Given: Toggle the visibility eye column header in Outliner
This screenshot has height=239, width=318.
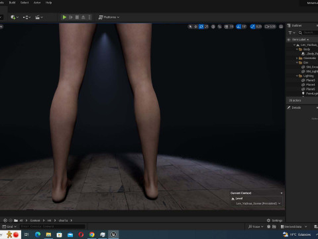Looking at the screenshot, I should pos(288,40).
